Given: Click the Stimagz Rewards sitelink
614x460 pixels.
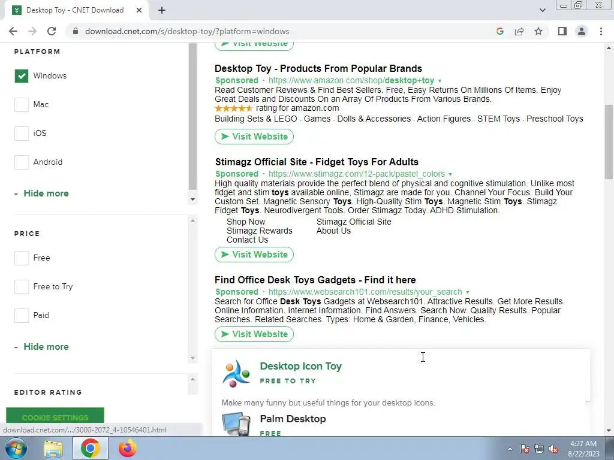Looking at the screenshot, I should click(259, 231).
